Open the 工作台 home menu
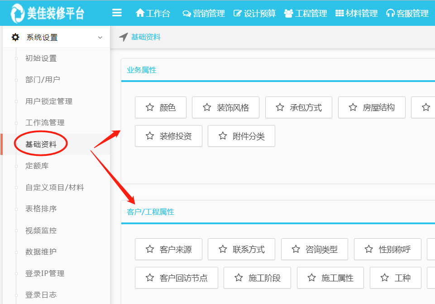This screenshot has height=304, width=435. tap(153, 13)
